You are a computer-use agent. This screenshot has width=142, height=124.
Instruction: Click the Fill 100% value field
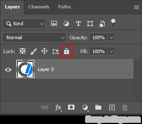click(98, 51)
